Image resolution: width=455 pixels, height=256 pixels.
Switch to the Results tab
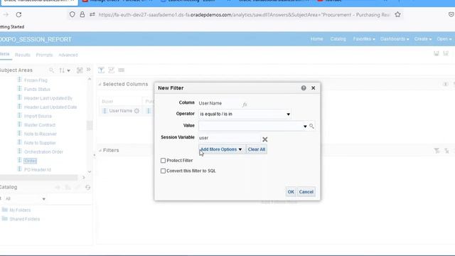tap(23, 55)
